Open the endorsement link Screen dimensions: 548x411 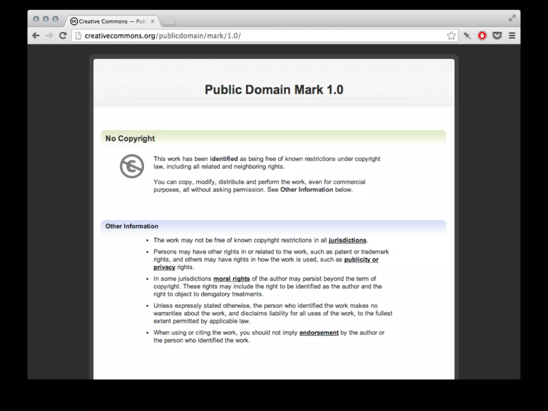point(319,333)
